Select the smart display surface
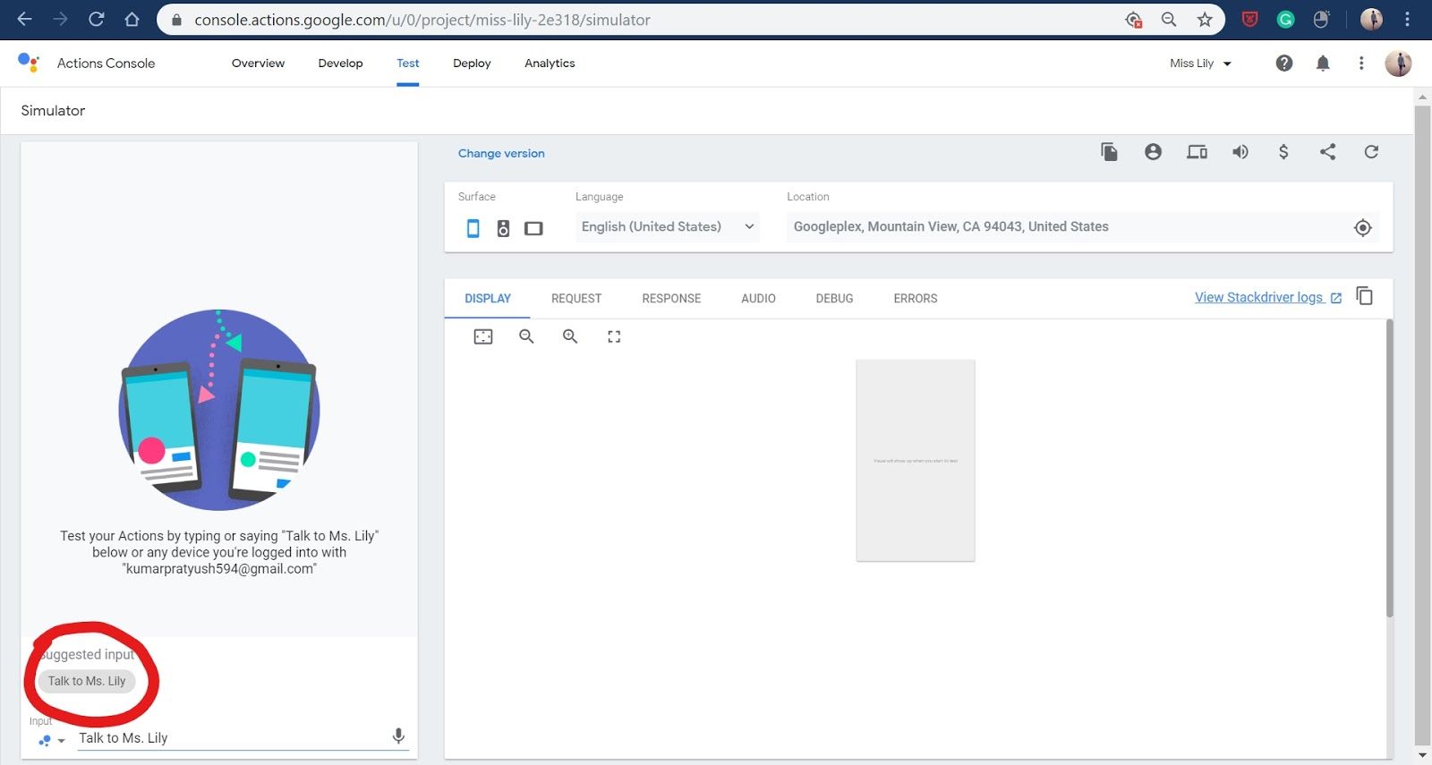 tap(533, 228)
